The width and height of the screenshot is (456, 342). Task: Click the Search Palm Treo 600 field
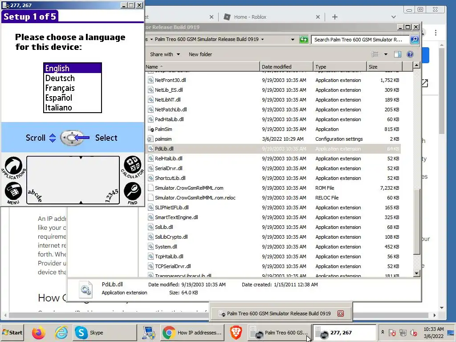click(x=361, y=40)
